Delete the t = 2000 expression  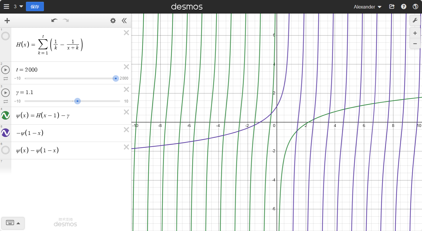coord(126,67)
